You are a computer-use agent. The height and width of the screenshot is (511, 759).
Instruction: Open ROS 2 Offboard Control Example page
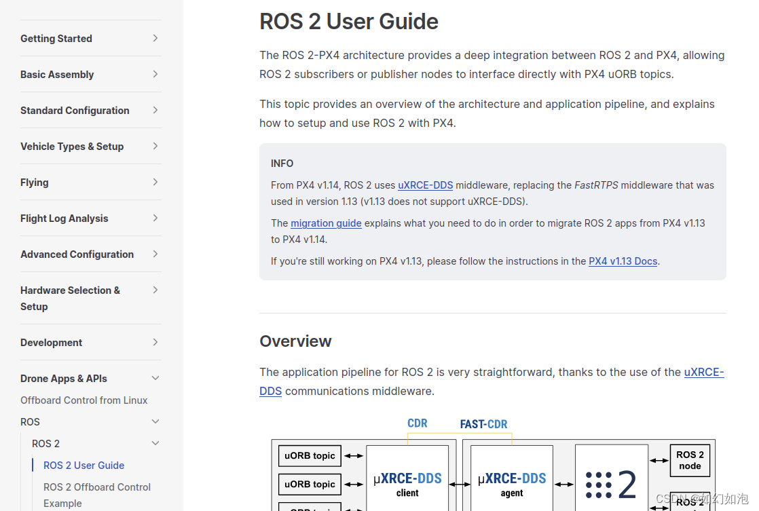(97, 495)
